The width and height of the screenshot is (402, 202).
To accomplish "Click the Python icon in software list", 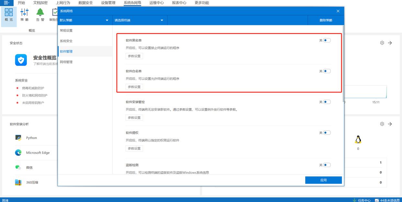I will click(18, 138).
